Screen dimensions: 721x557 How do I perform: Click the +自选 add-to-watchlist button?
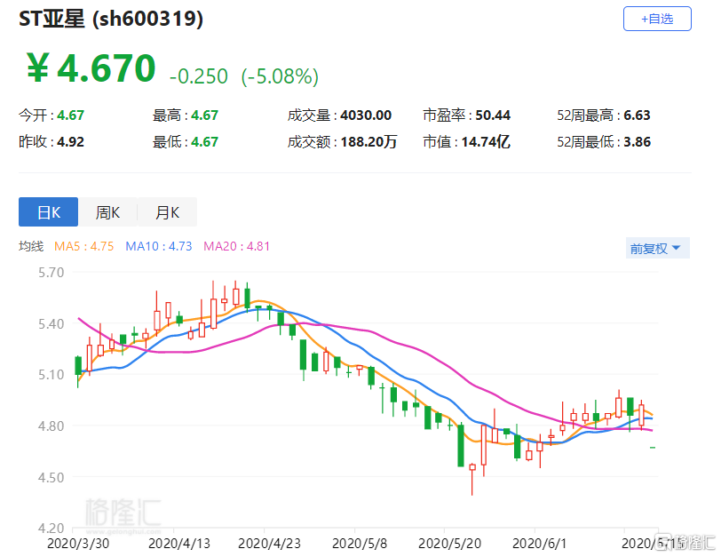pos(657,19)
